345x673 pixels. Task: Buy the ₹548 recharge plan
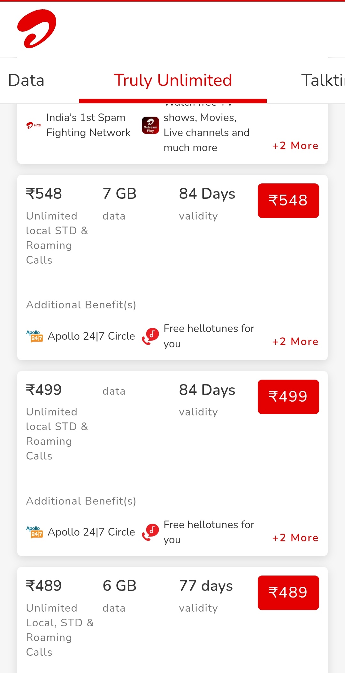pos(288,201)
